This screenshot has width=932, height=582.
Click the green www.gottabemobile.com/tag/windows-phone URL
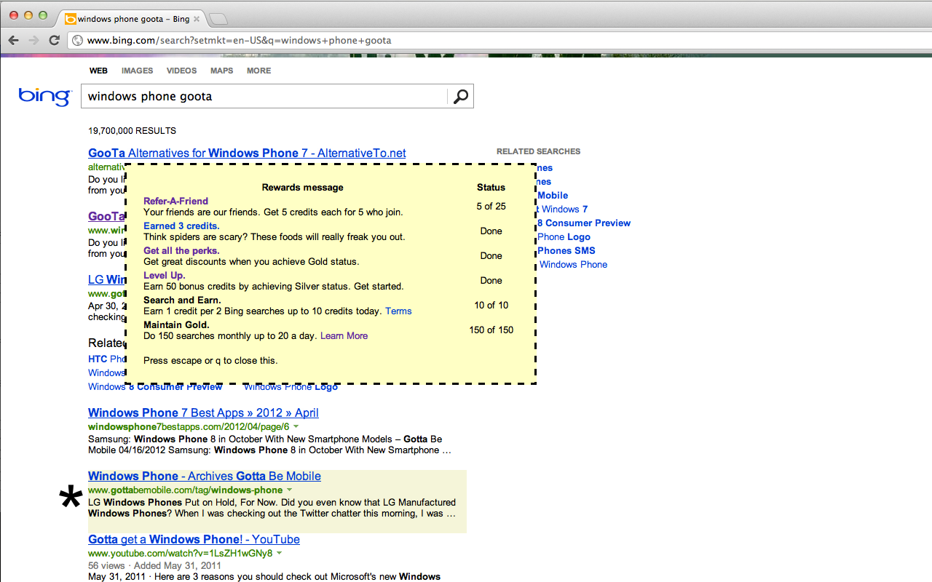point(185,490)
